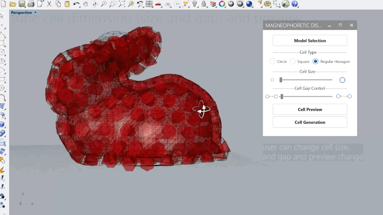The width and height of the screenshot is (383, 215).
Task: Click the Model Selection button
Action: [x=310, y=41]
